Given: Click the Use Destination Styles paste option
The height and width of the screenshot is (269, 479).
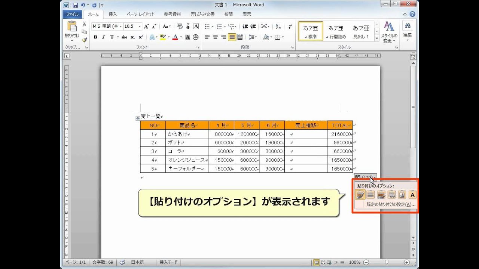Looking at the screenshot, I should [370, 194].
